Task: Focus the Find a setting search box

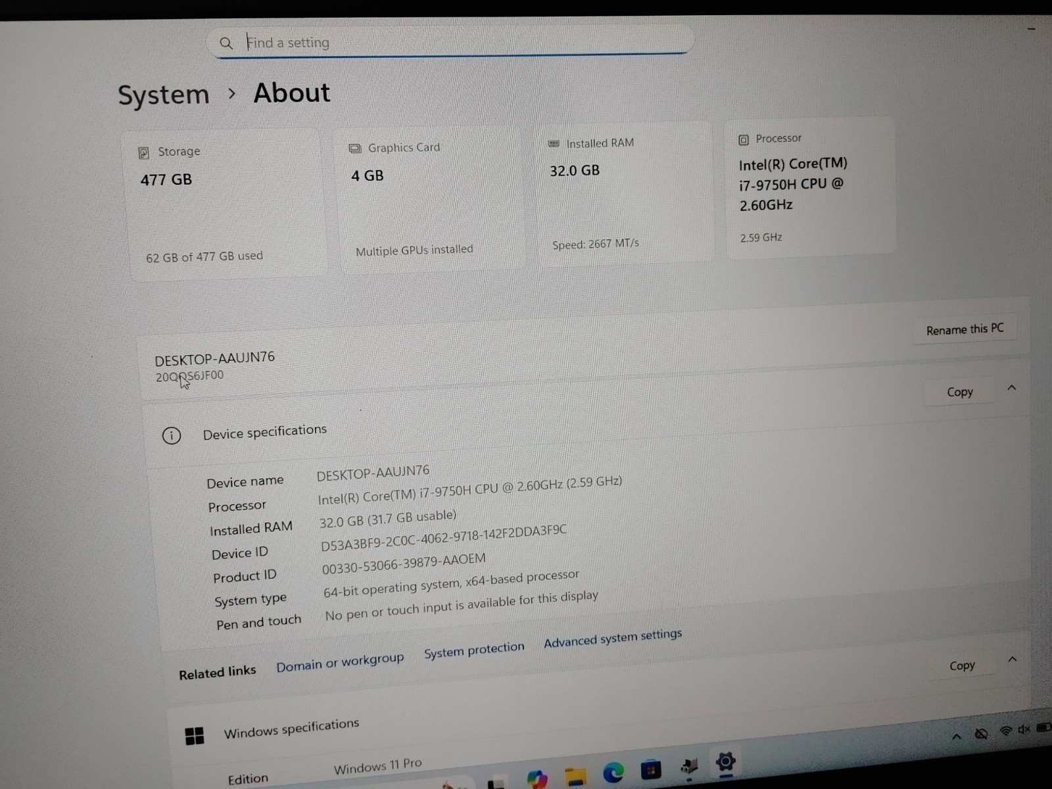Action: pos(450,41)
